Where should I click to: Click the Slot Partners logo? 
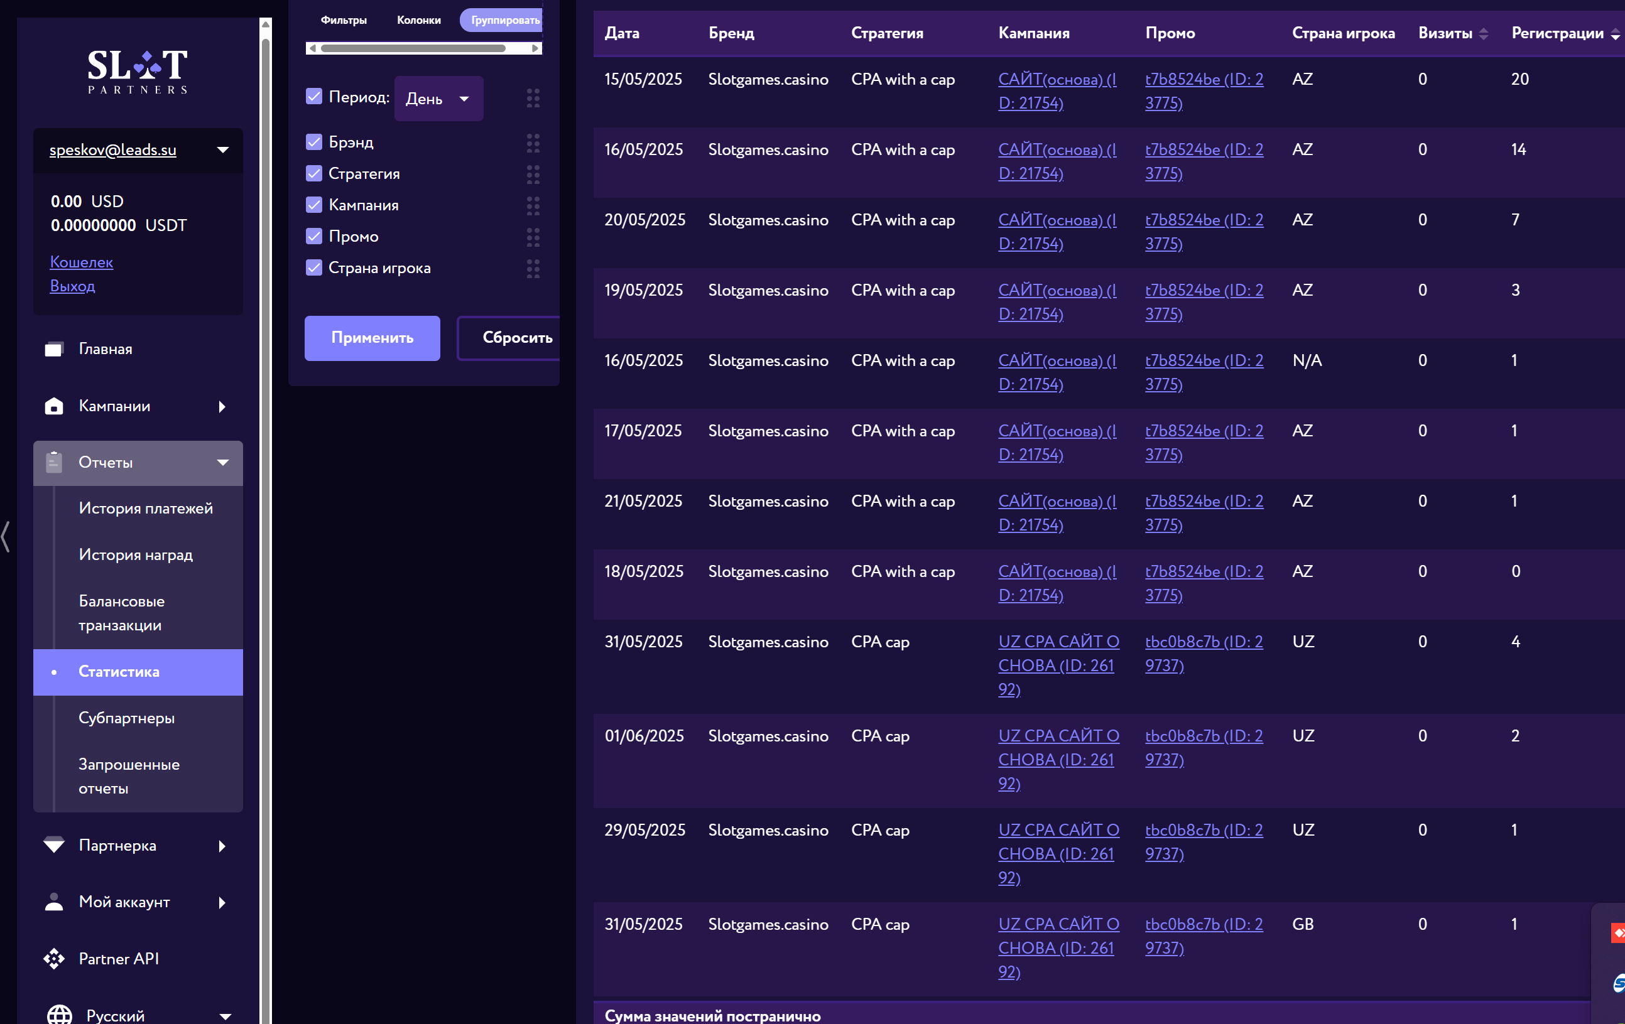[x=138, y=71]
